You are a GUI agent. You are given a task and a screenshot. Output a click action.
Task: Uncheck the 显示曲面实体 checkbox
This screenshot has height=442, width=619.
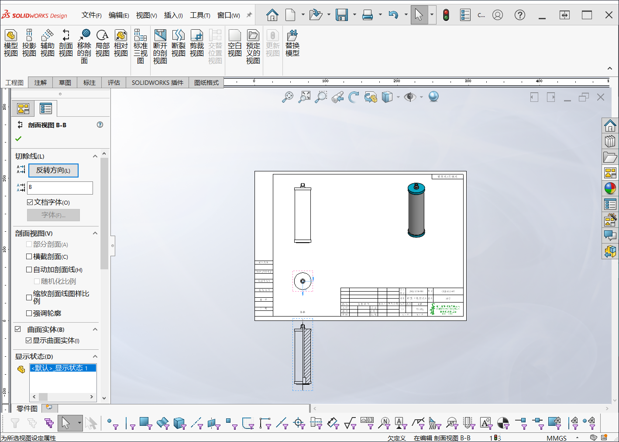point(29,341)
